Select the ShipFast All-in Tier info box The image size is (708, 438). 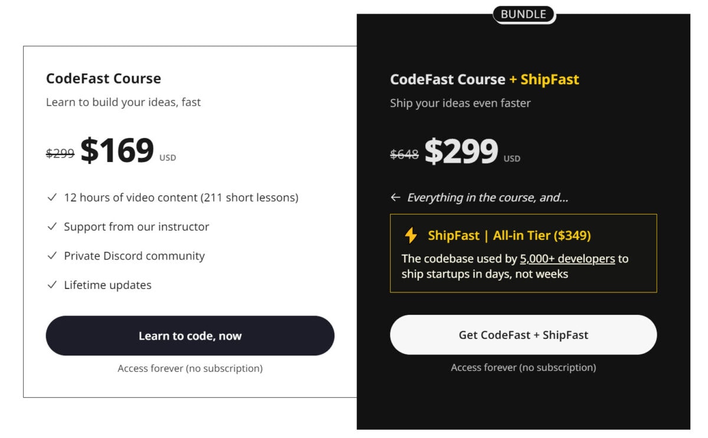[524, 252]
